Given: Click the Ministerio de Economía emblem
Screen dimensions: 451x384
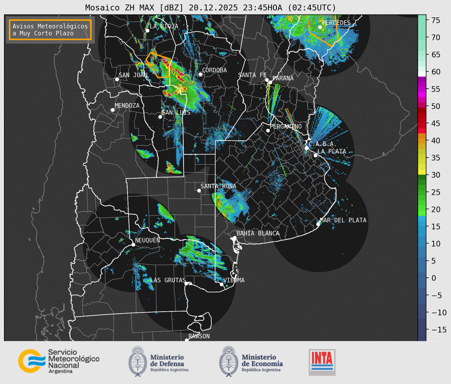Looking at the screenshot, I should pyautogui.click(x=229, y=361).
